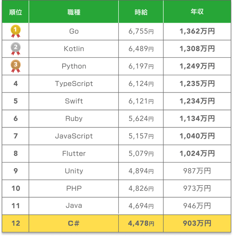
Task: Click the silver second-place medal icon
Action: [16, 49]
